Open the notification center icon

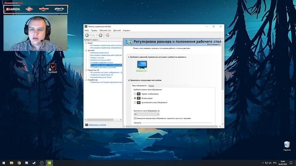[291, 163]
